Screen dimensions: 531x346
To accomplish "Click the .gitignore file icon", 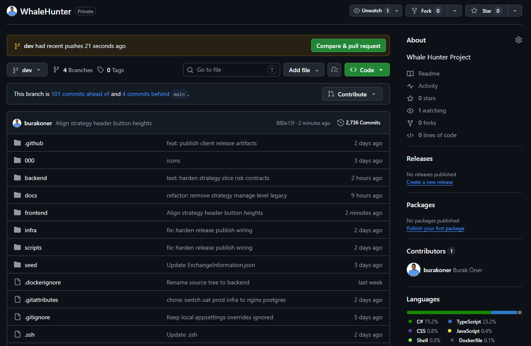I will tap(17, 317).
